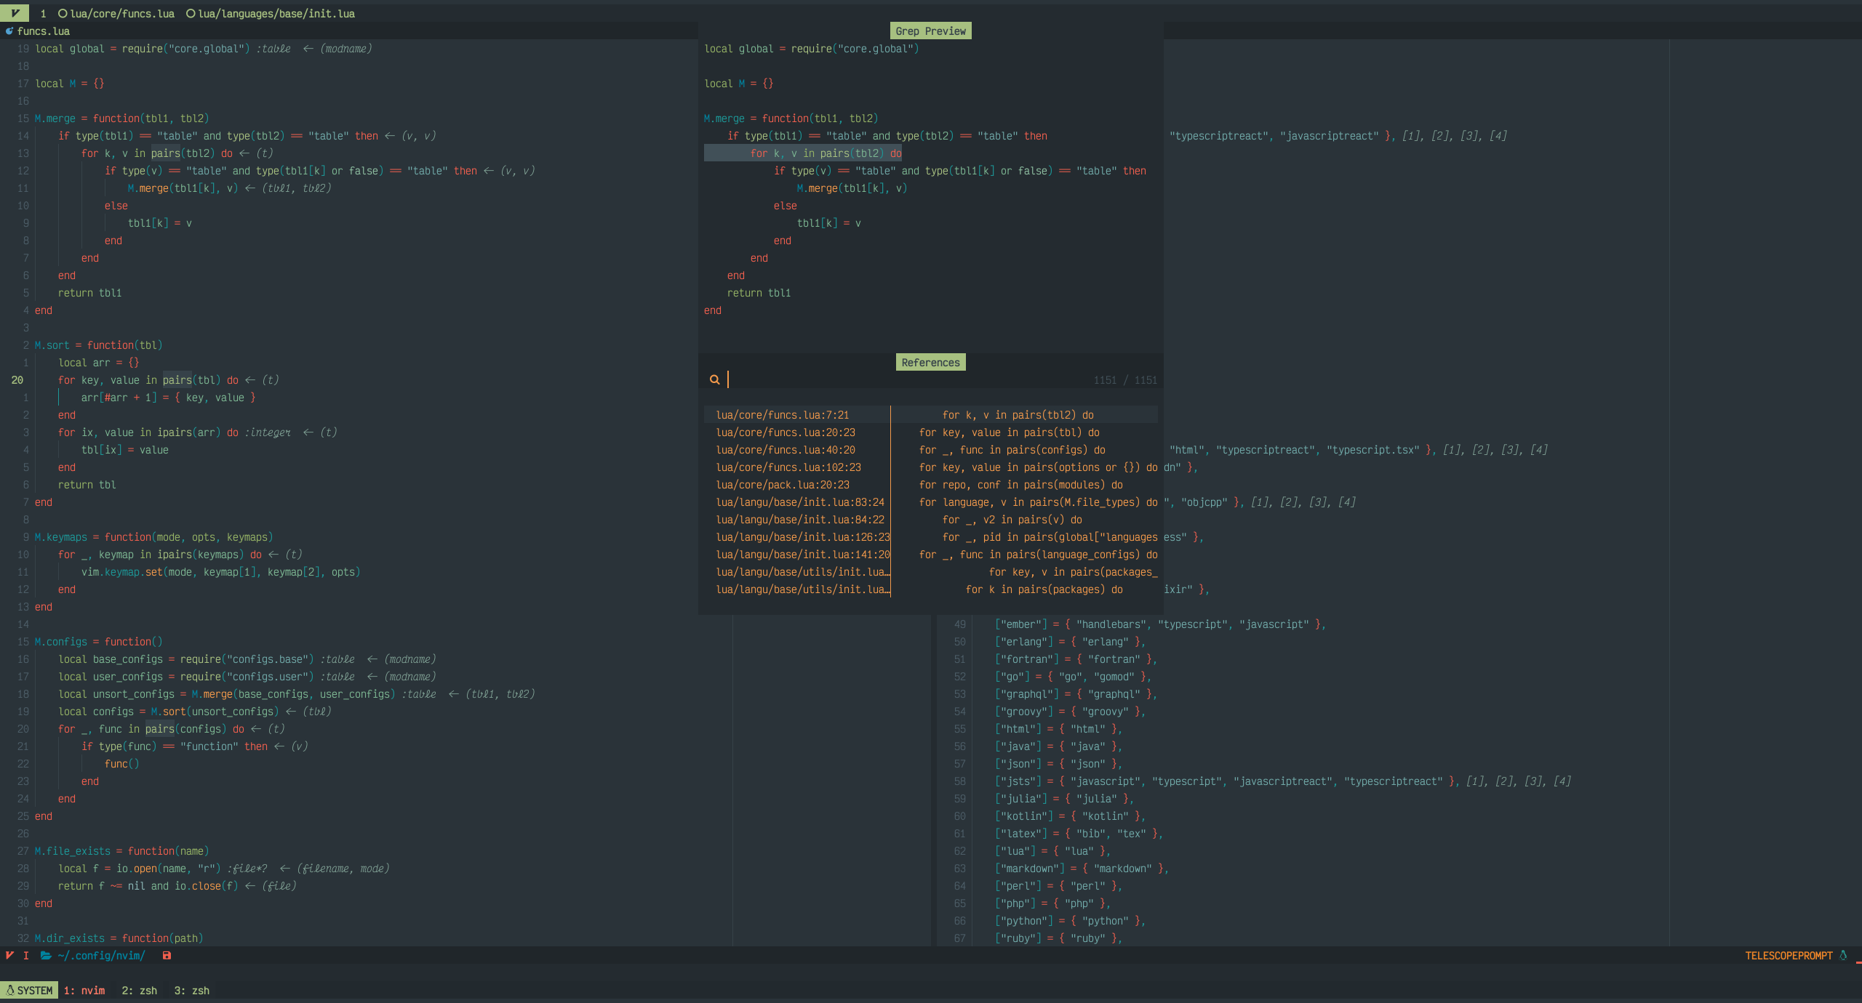Click the magnifier icon in References prompt
Screen dimensions: 1862x1003
(x=714, y=379)
